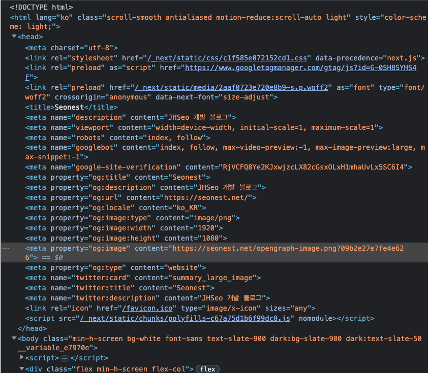Click the three-dot menu beside og:image meta
This screenshot has height=373, width=428.
[x=5, y=248]
